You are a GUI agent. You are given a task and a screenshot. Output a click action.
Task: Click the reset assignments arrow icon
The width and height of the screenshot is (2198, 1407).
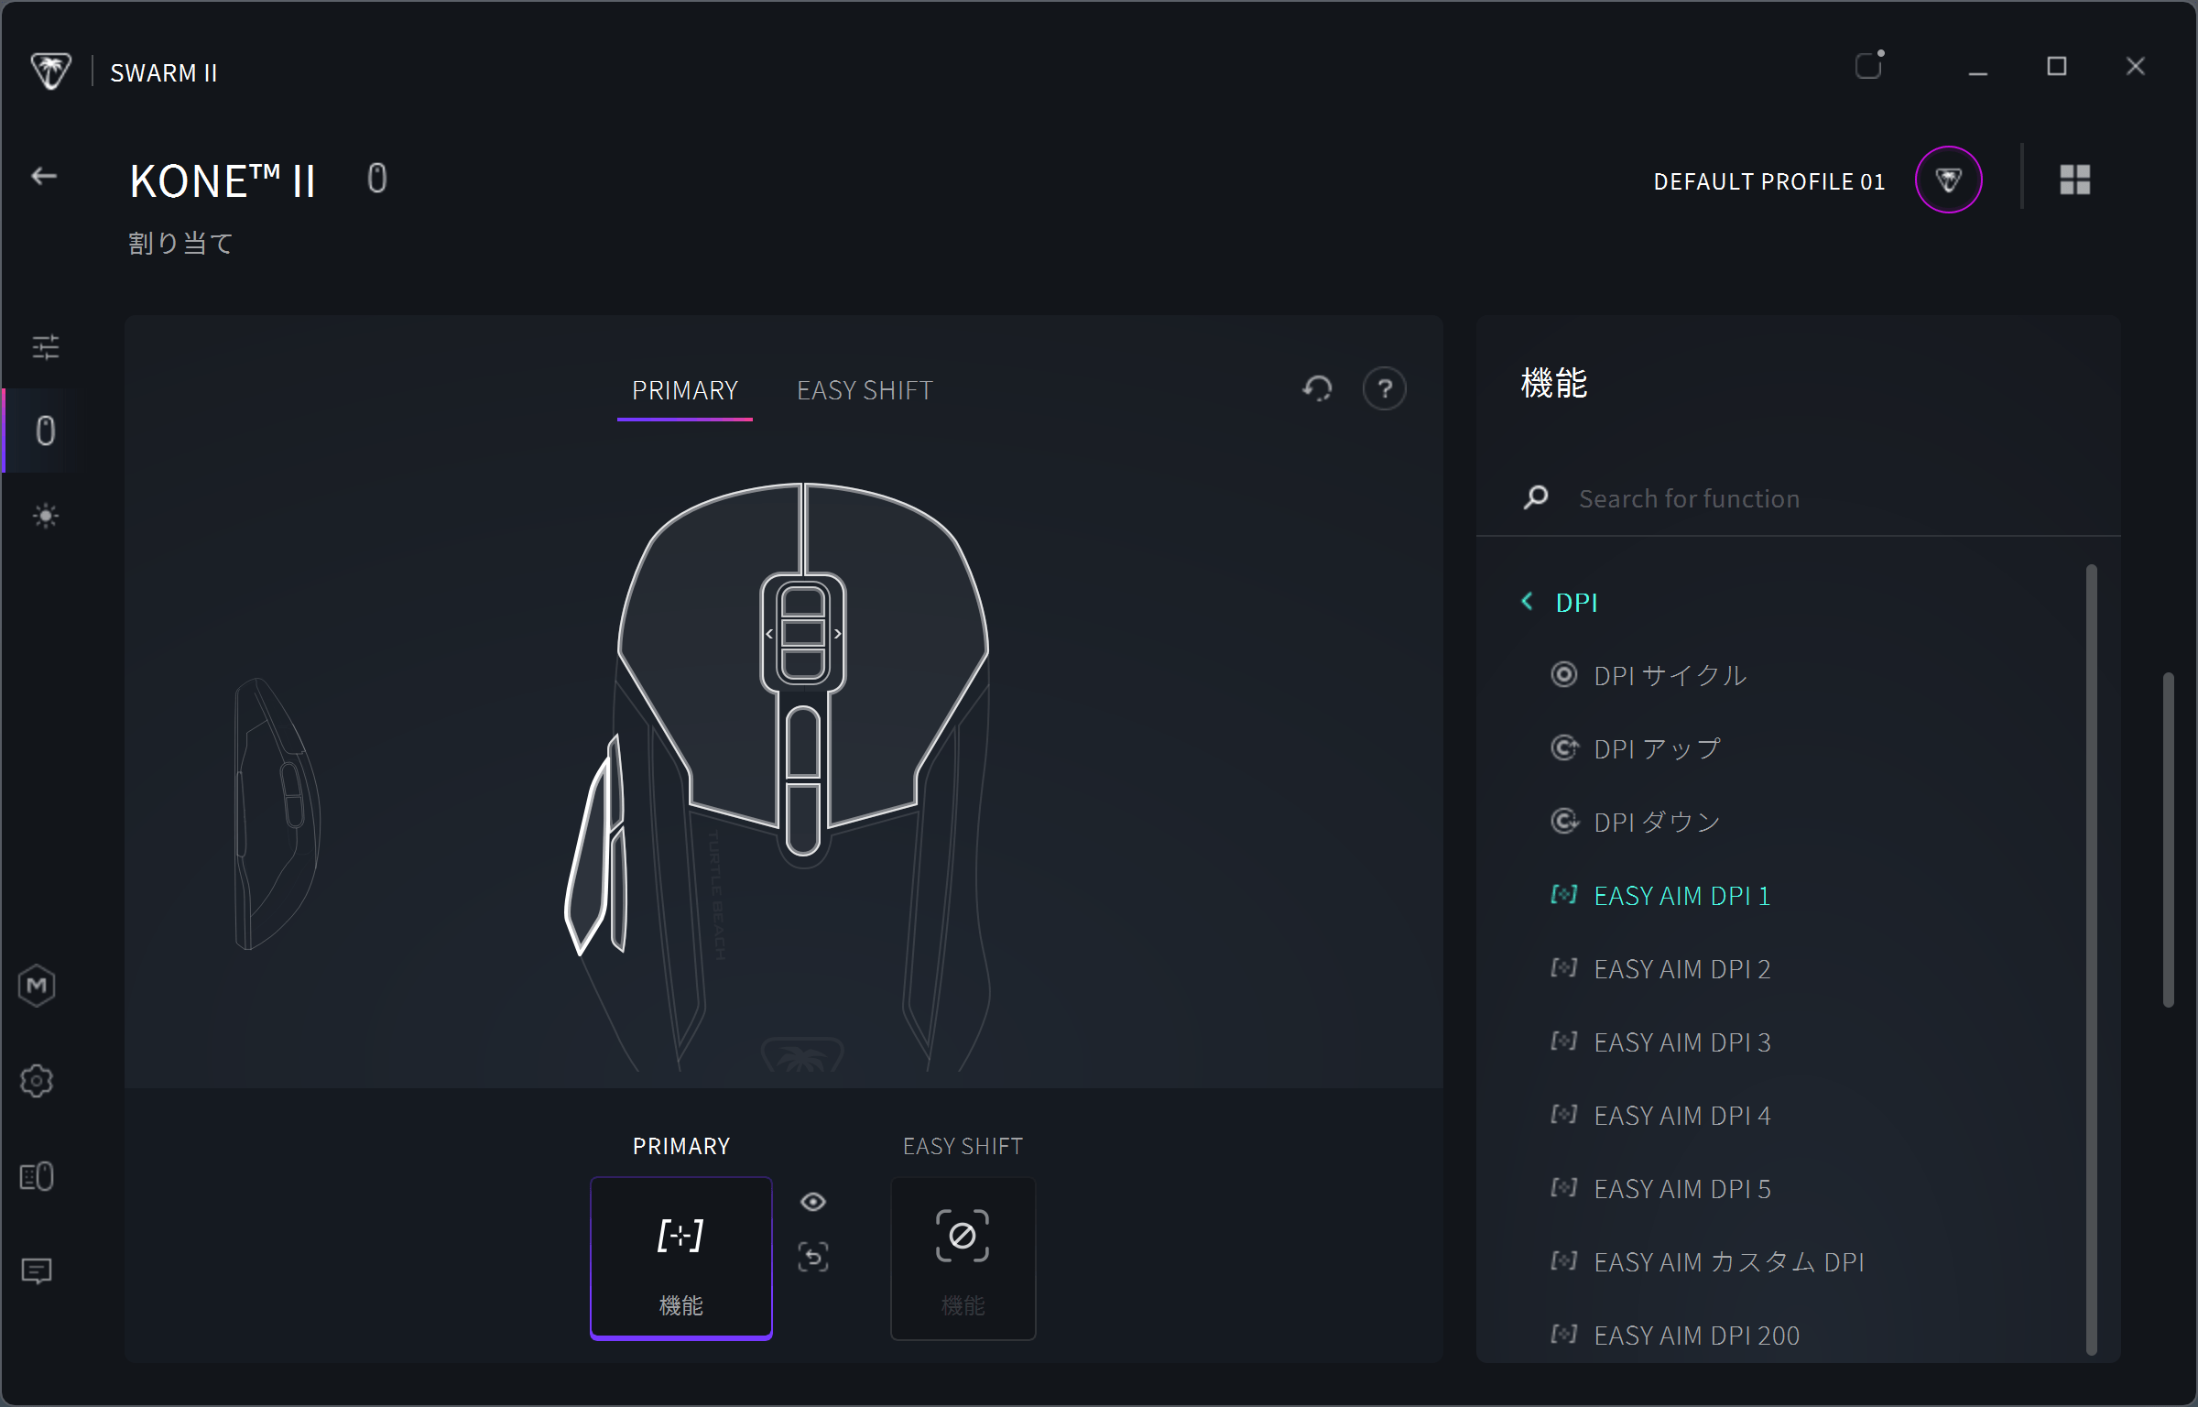coord(1317,388)
